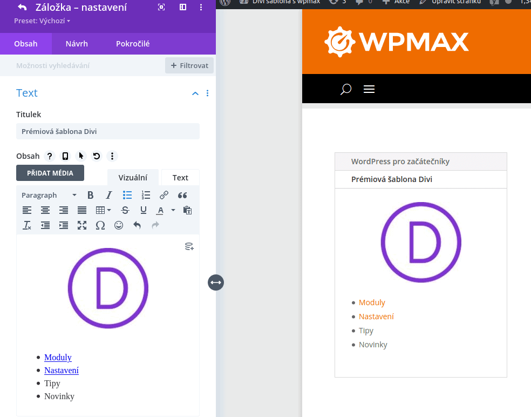Align text left
Viewport: 531px width, 417px height.
(27, 210)
